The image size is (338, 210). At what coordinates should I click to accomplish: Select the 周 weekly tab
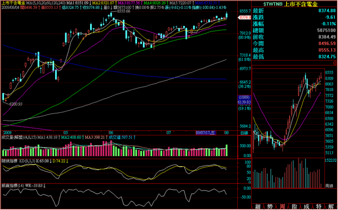[282, 207]
